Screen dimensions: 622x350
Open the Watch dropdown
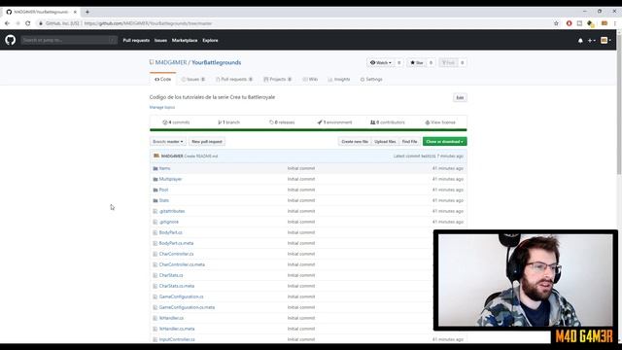380,62
